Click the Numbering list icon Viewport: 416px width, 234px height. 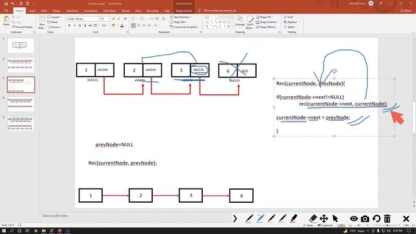click(x=142, y=19)
